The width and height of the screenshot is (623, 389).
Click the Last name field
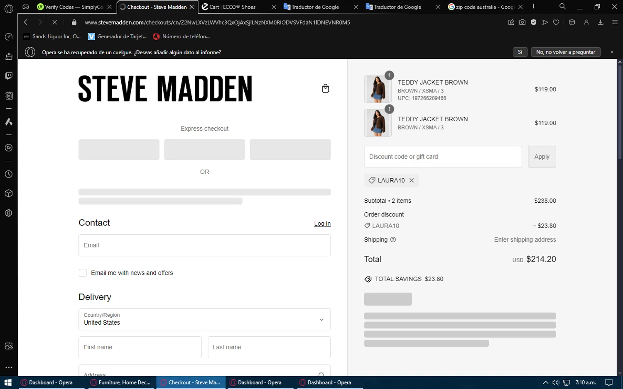[269, 347]
